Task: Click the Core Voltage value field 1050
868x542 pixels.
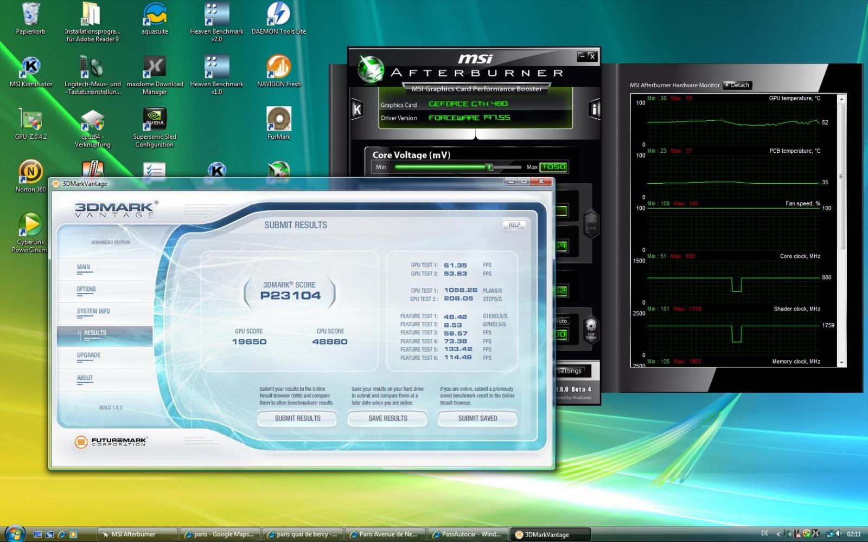Action: [553, 167]
